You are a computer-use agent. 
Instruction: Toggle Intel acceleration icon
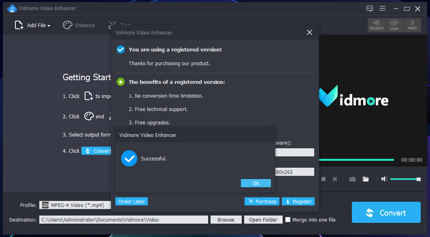click(x=394, y=25)
